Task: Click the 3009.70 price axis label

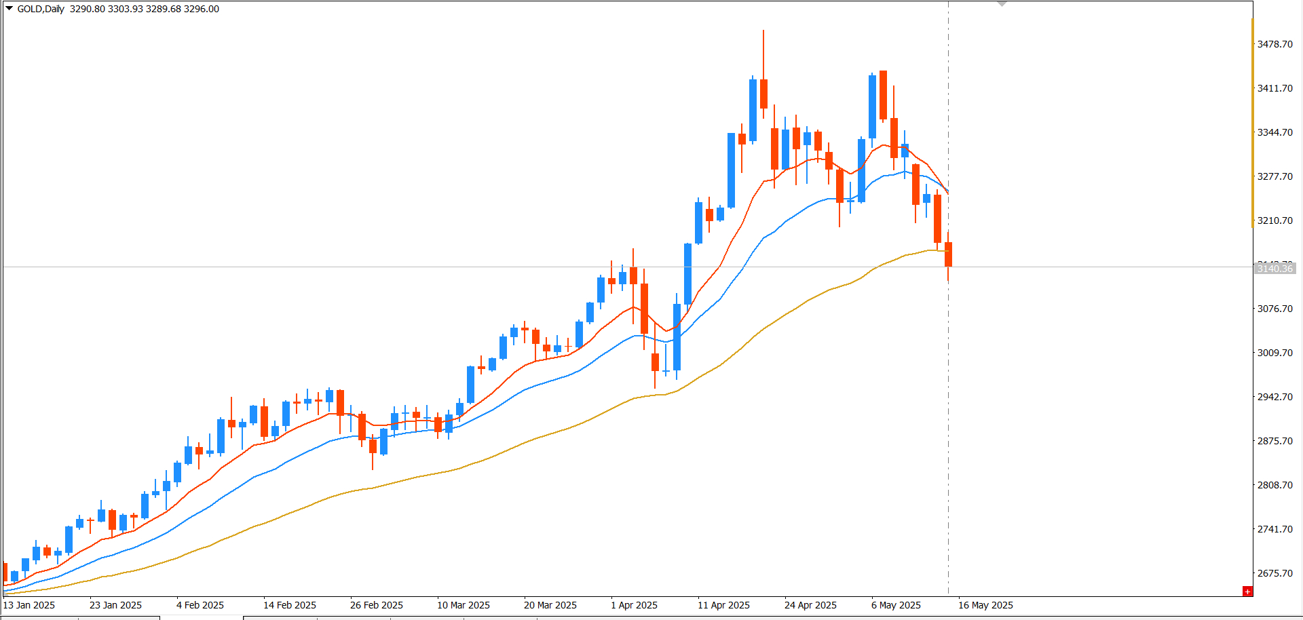Action: 1275,353
